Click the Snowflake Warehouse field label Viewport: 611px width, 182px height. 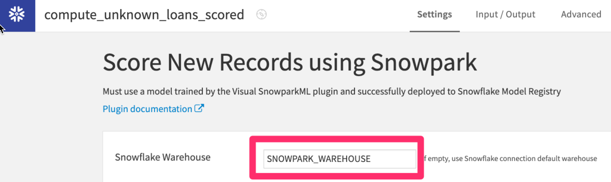pos(163,157)
